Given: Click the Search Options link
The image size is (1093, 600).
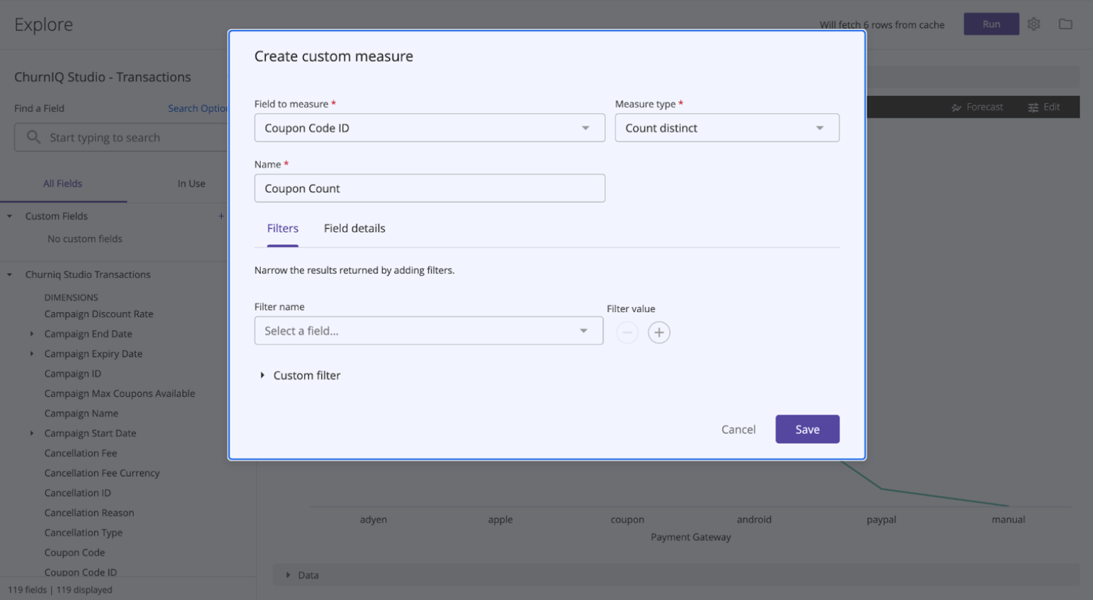Looking at the screenshot, I should click(x=197, y=108).
